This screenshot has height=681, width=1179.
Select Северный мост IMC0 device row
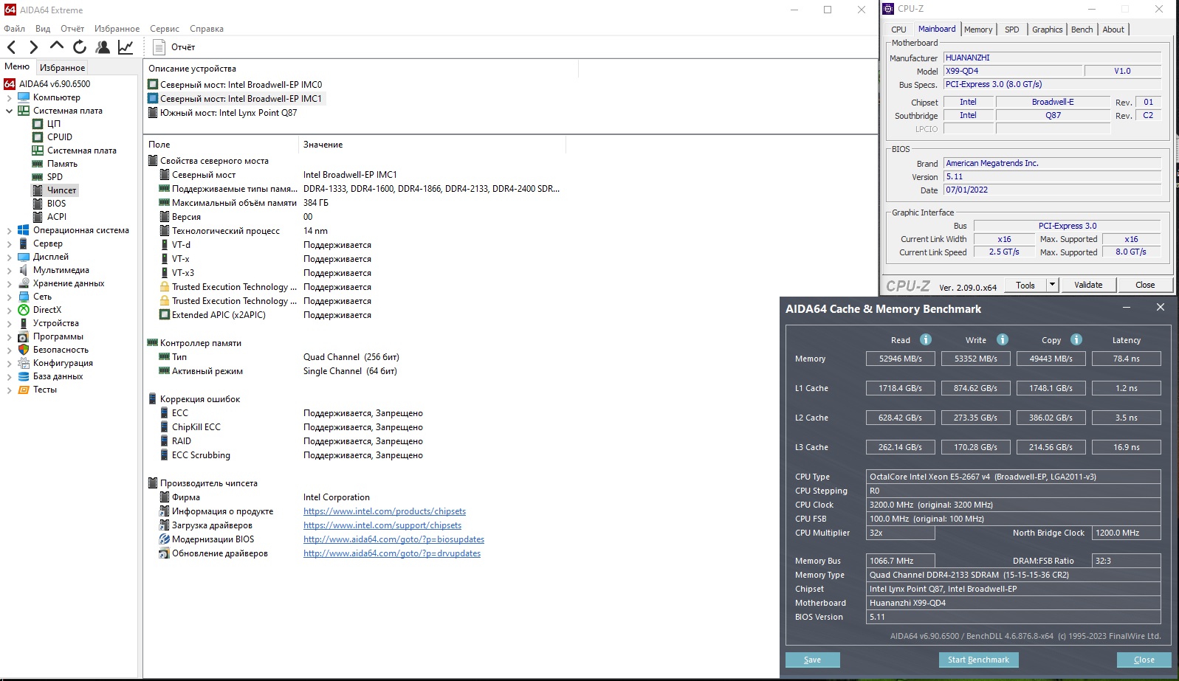[235, 85]
